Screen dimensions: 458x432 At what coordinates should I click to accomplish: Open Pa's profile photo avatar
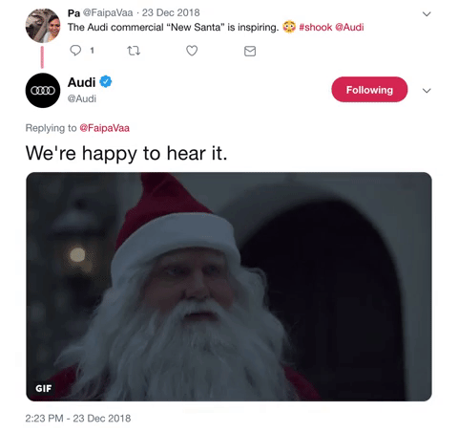(43, 26)
